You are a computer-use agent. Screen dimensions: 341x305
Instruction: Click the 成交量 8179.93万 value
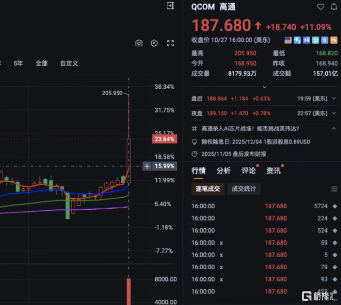point(242,74)
